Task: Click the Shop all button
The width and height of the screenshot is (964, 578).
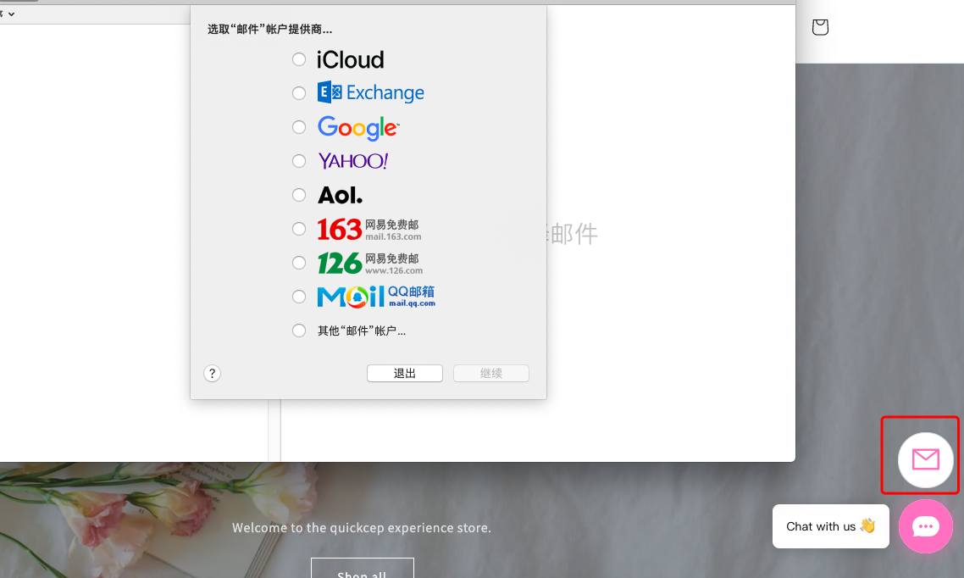Action: tap(362, 568)
